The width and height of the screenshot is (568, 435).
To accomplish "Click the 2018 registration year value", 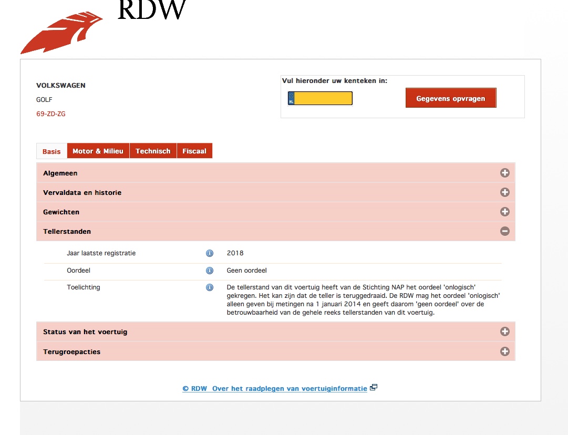I will point(235,253).
